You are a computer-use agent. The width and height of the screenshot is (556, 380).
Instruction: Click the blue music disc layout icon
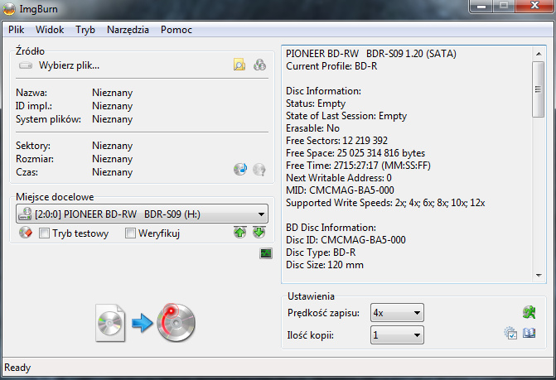(x=240, y=169)
